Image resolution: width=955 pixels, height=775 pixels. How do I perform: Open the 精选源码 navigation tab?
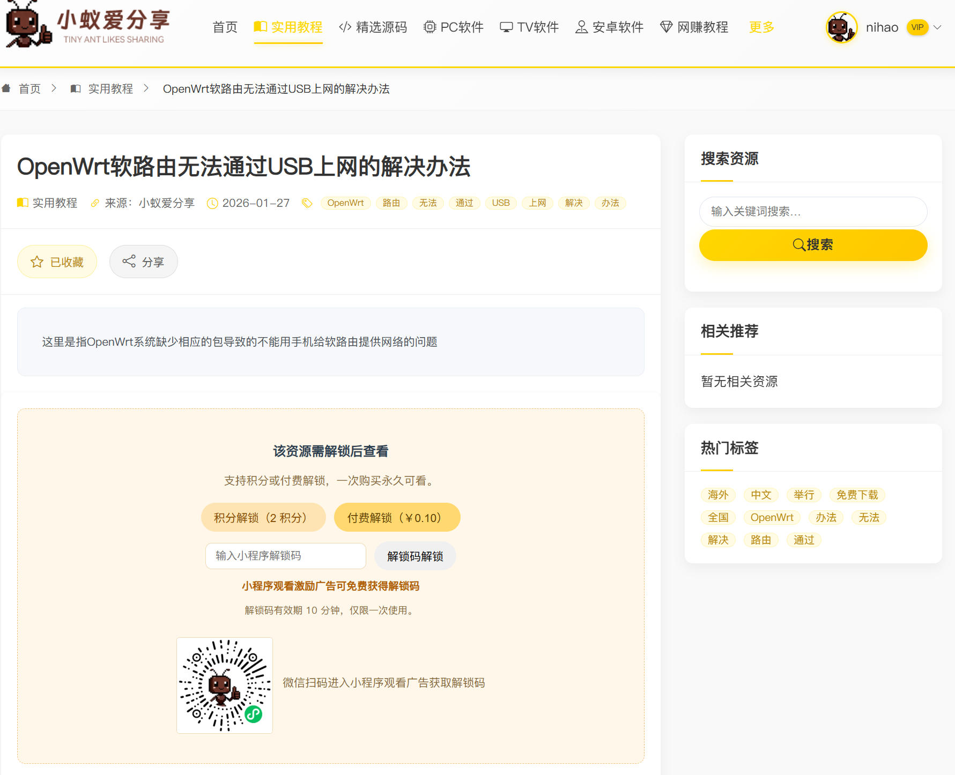(373, 27)
